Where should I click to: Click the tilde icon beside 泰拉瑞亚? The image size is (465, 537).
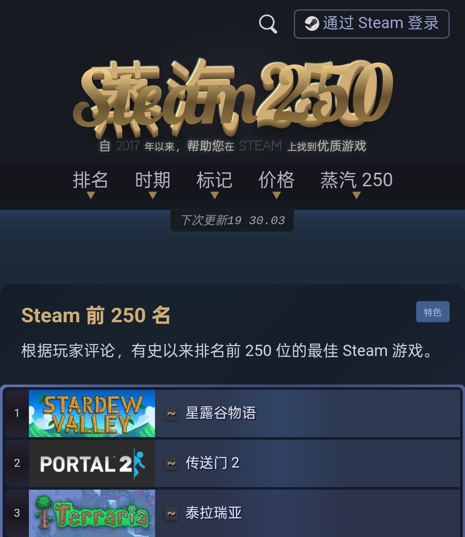tap(172, 513)
